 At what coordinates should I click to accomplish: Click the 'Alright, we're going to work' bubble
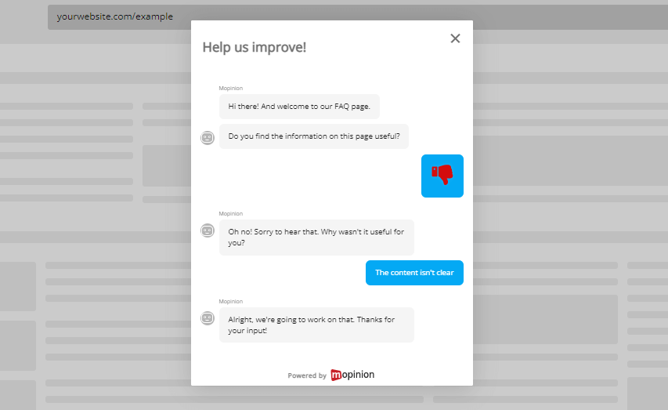pyautogui.click(x=316, y=325)
